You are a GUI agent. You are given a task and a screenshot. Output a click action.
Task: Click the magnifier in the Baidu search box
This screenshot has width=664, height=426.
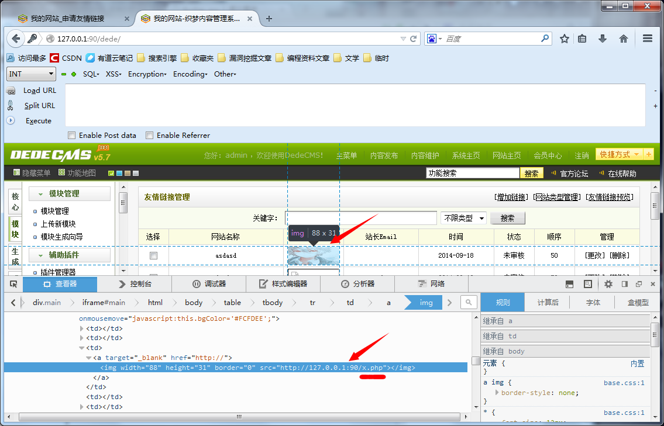coord(545,39)
